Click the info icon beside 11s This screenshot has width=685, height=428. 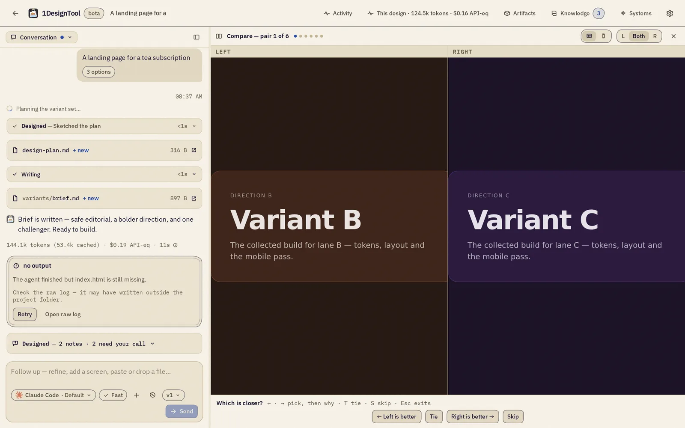[175, 245]
